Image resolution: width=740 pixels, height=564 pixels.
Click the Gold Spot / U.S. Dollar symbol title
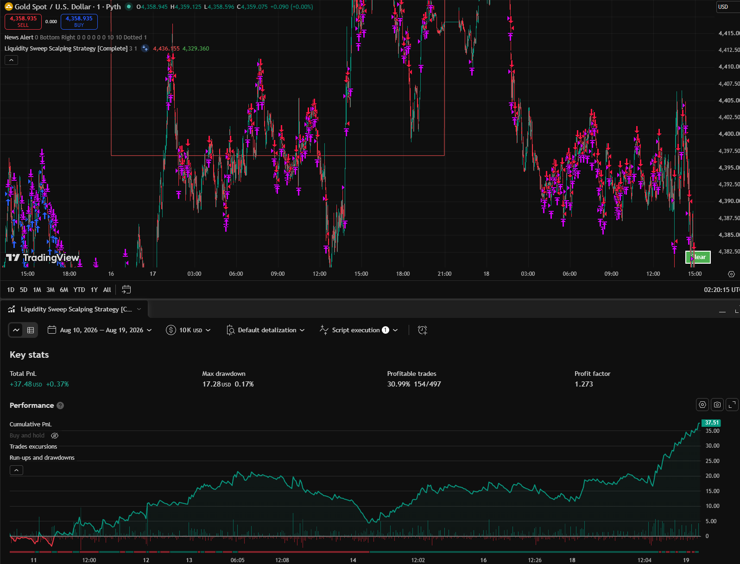pyautogui.click(x=68, y=6)
